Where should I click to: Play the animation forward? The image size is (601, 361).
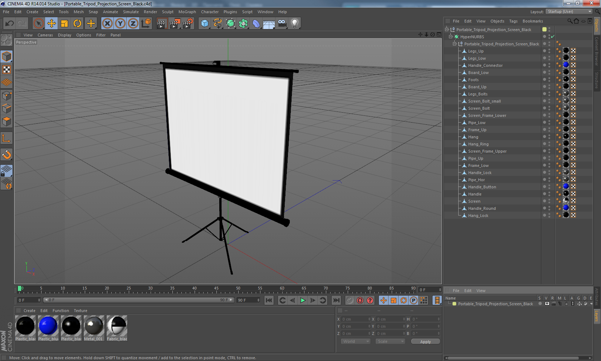click(x=303, y=300)
